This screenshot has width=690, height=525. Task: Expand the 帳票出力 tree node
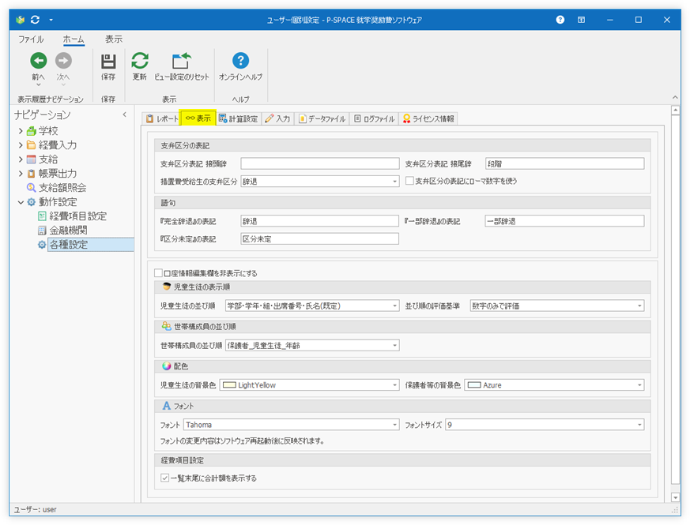[x=21, y=174]
